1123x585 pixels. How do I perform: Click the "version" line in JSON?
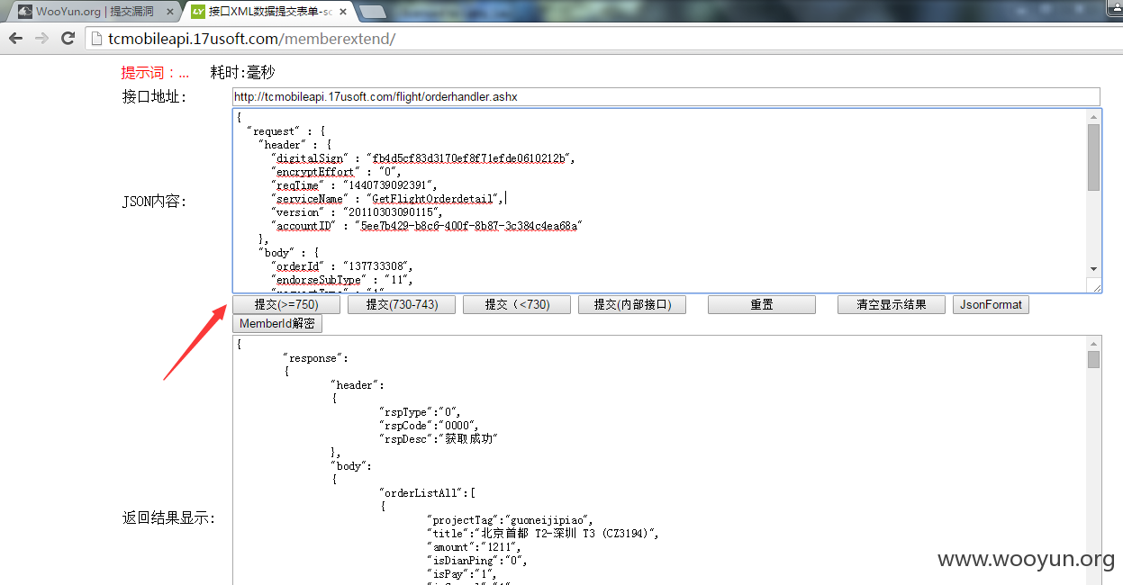[x=358, y=211]
